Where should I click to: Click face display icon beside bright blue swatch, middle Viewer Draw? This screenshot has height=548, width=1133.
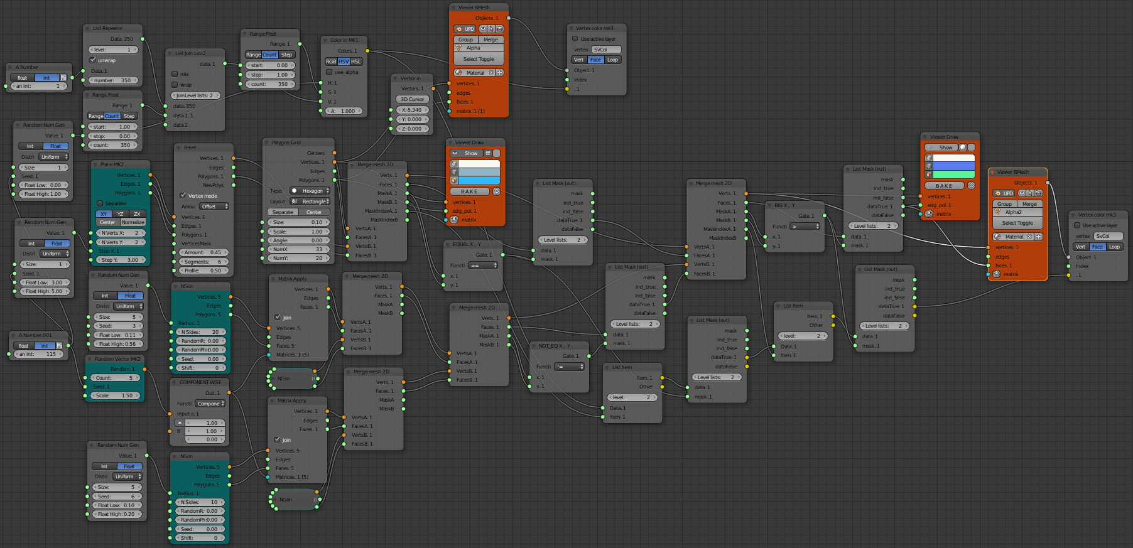click(x=454, y=181)
